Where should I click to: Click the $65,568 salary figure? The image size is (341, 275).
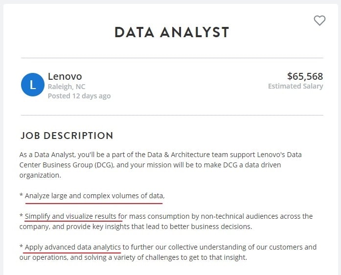pos(305,76)
